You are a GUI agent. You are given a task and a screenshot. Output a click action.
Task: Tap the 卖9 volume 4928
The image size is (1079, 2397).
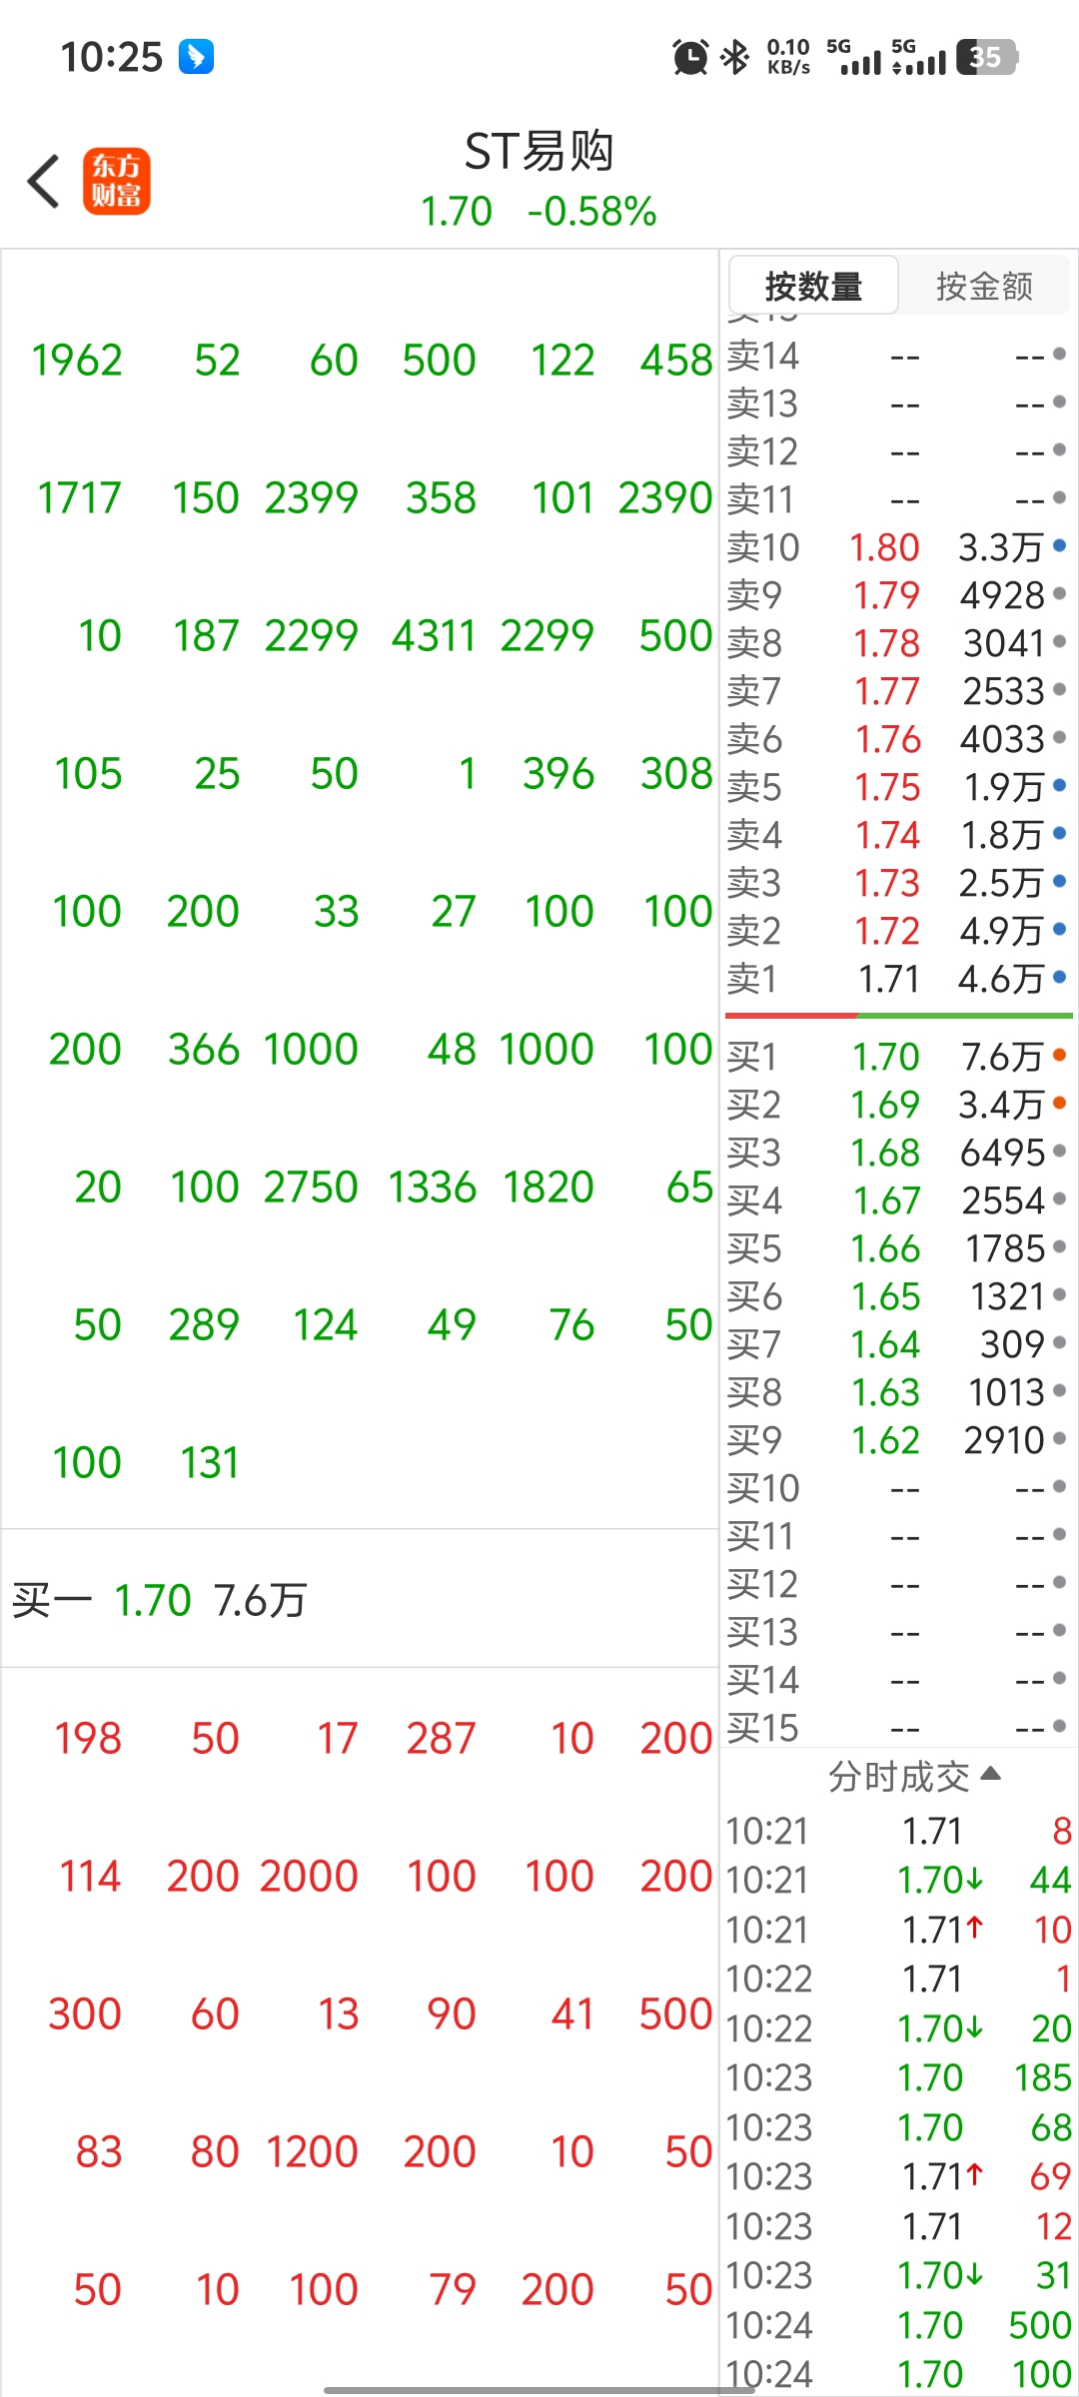coord(1003,595)
